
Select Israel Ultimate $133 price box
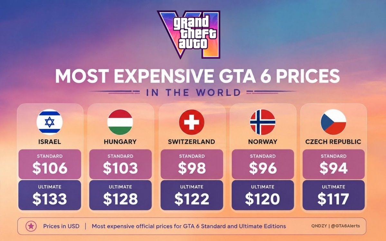(50, 195)
